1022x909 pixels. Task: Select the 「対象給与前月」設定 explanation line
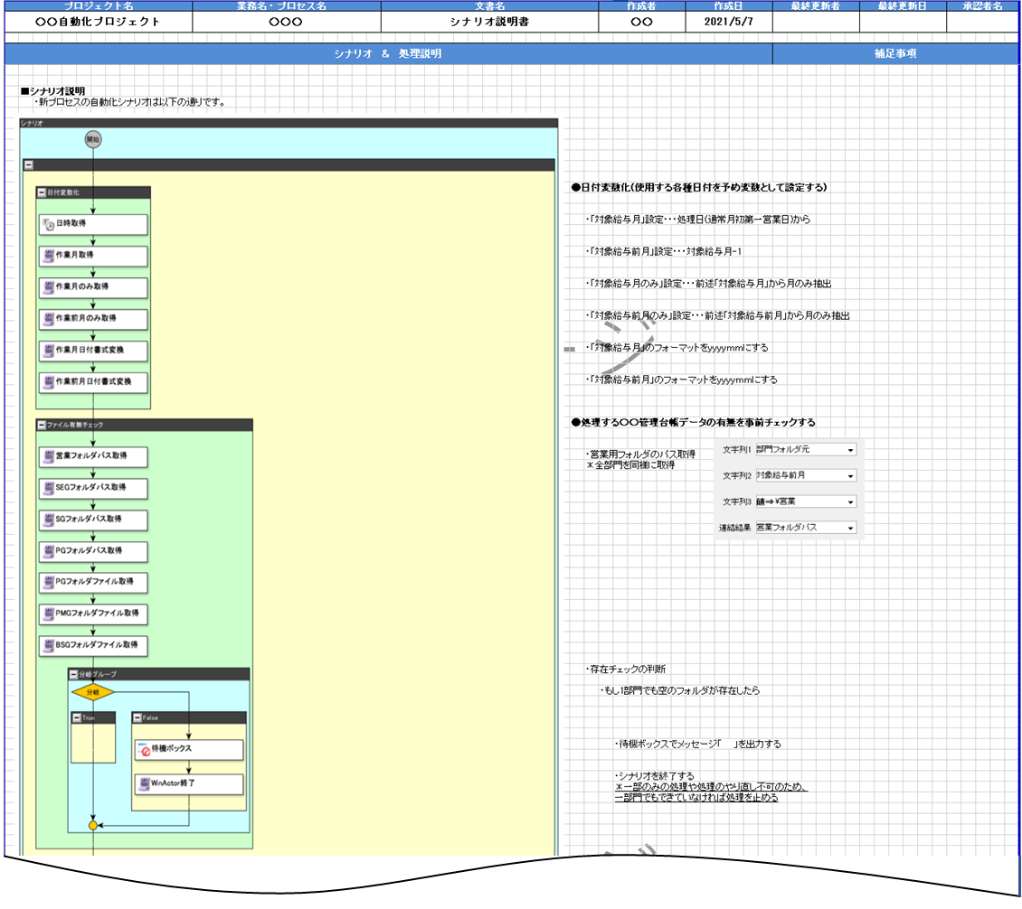click(x=664, y=251)
